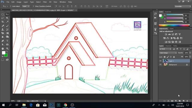Toggle lock position for layer
The image size is (192, 108).
pos(171,57)
